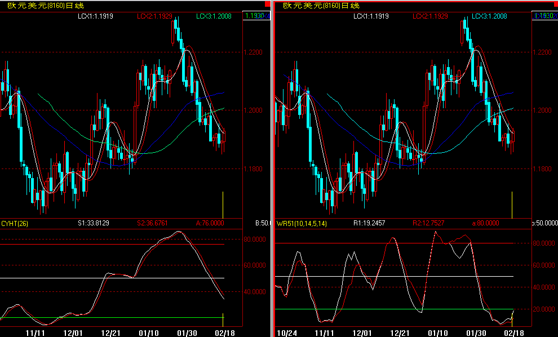Click the 11/11 date on right chart timeline

pyautogui.click(x=324, y=333)
